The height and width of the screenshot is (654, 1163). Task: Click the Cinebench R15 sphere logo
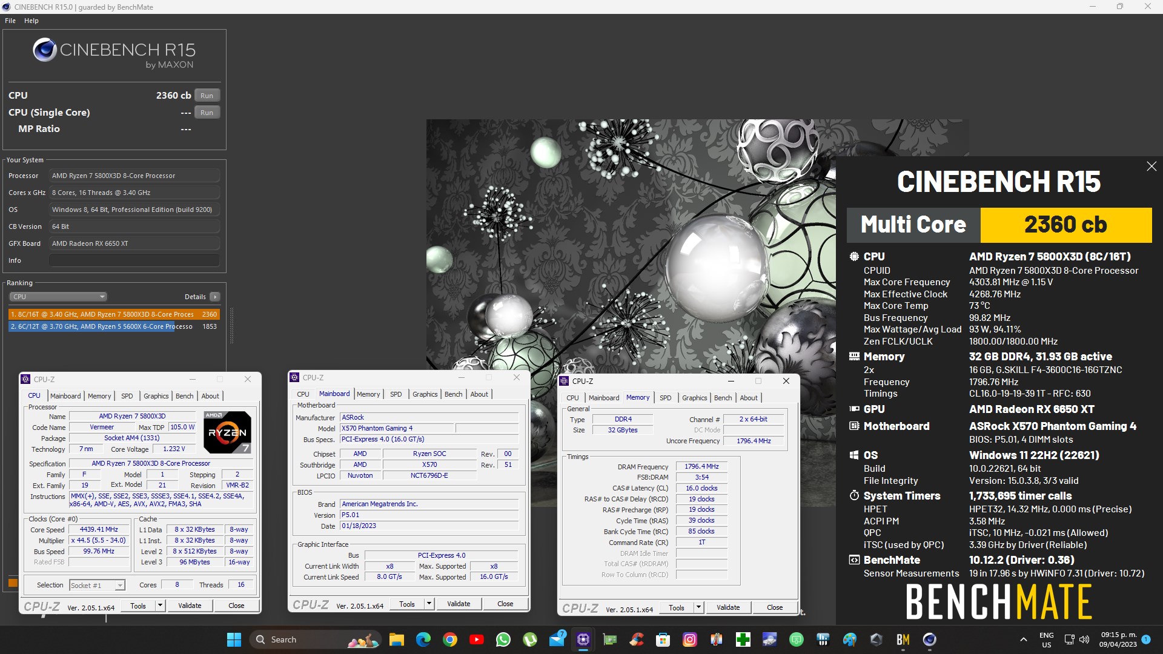point(45,50)
